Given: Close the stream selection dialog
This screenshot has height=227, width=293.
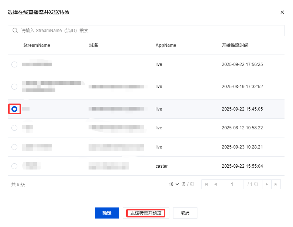Looking at the screenshot, I should tap(282, 12).
